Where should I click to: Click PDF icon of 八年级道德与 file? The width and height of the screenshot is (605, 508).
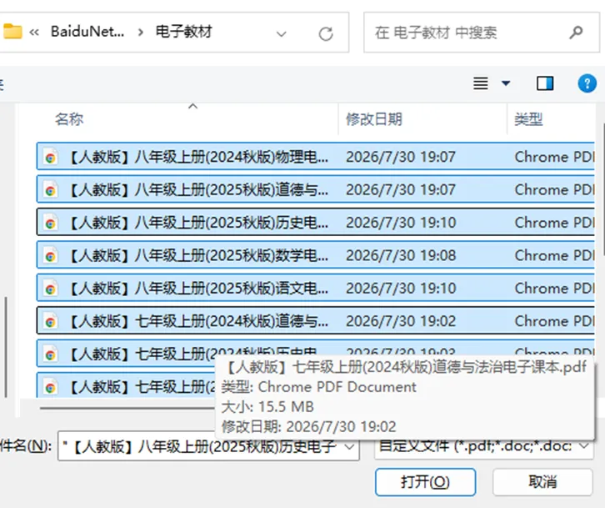tap(50, 189)
